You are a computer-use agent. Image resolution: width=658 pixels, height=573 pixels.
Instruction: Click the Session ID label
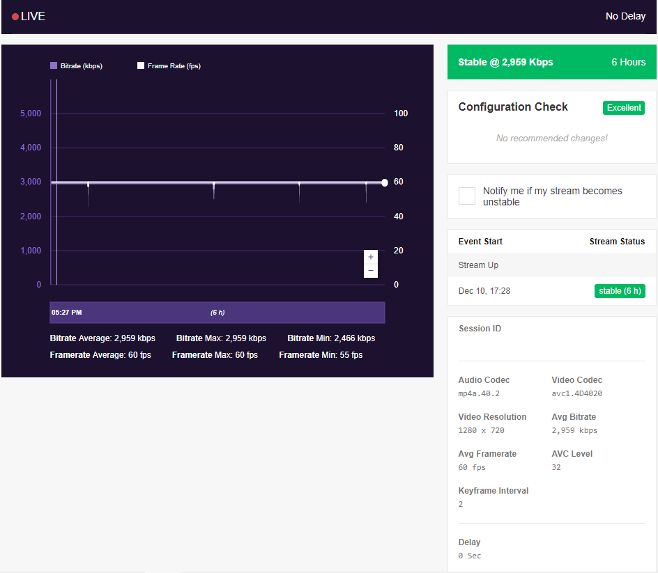(x=480, y=329)
